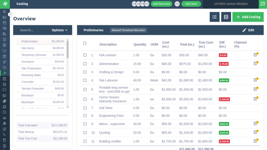Open notes icon for Building certifier row
The image size is (267, 150).
coord(256,141)
